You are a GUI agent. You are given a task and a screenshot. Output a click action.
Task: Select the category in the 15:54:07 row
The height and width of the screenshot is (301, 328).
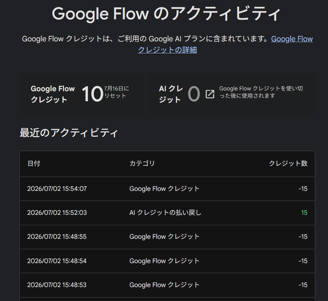[164, 189]
